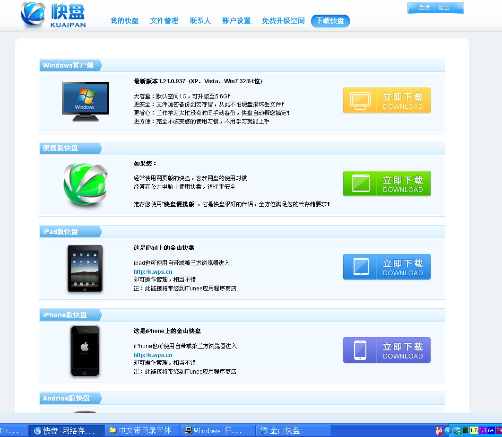Click the Windows monitor product image
The height and width of the screenshot is (437, 502).
[85, 101]
